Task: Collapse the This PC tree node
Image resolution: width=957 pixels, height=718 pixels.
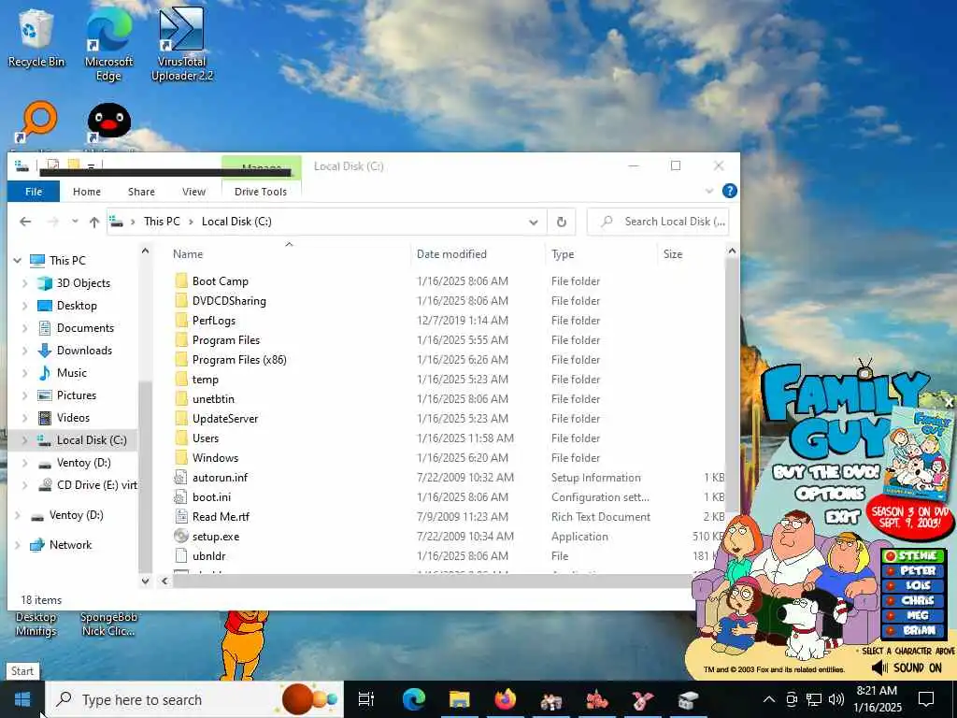Action: click(17, 261)
